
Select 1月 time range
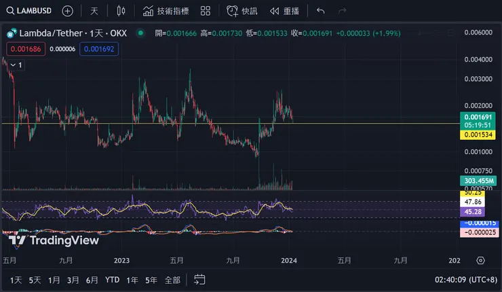point(54,280)
